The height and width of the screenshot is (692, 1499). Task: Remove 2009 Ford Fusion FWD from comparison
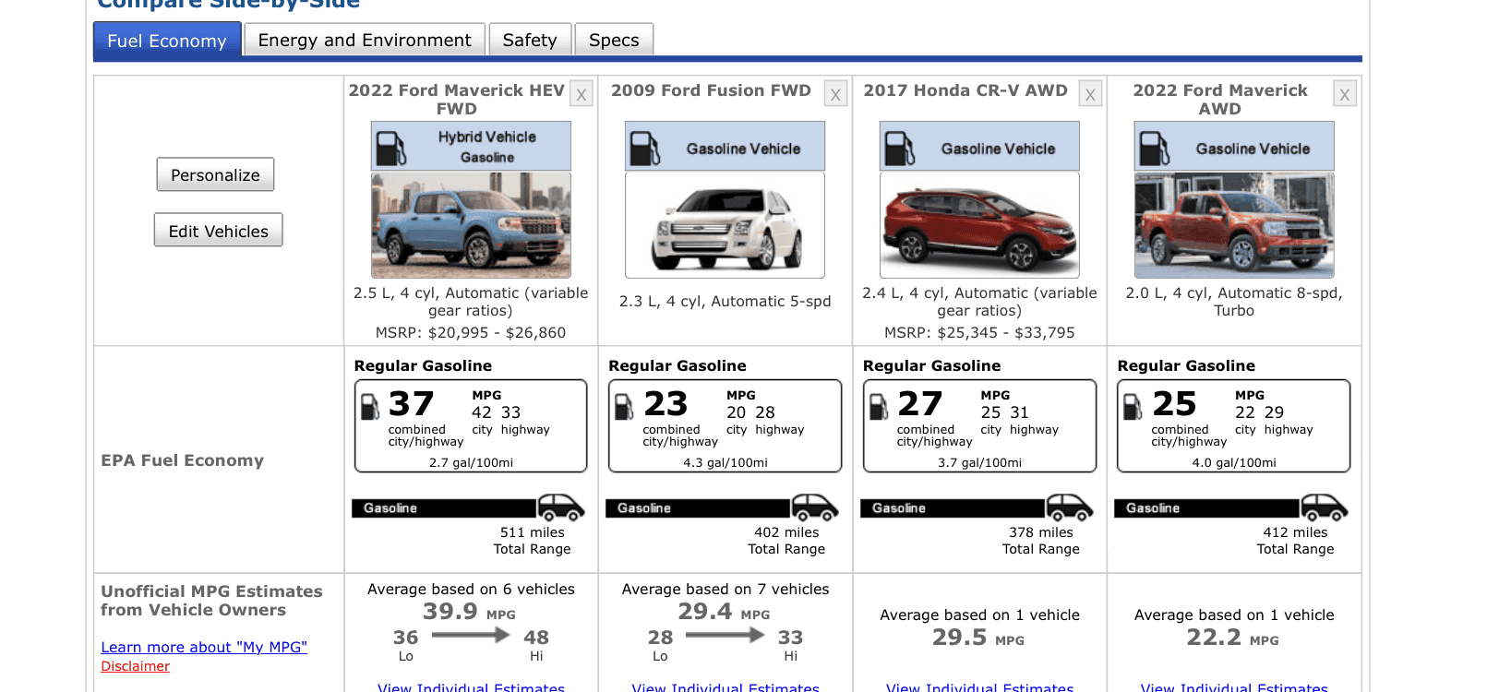[x=836, y=94]
